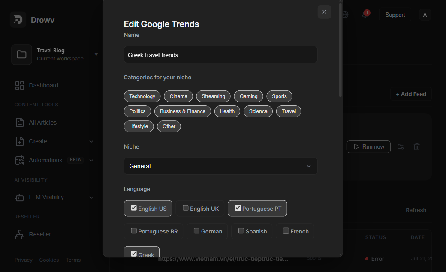This screenshot has width=446, height=272.
Task: Open the Cookies footer link
Action: [49, 260]
